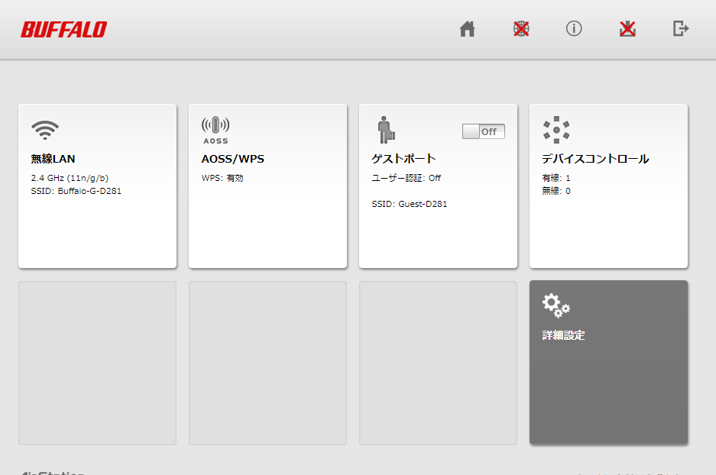The image size is (716, 475).
Task: Select the text 2.4 GHz (11n/g/b)
Action: click(70, 178)
